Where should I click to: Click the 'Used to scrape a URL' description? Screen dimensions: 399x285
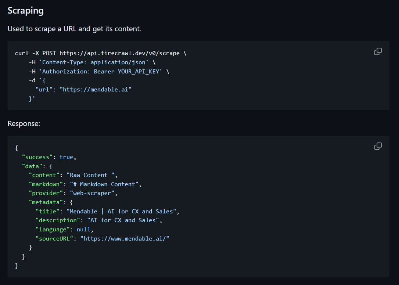[x=74, y=29]
